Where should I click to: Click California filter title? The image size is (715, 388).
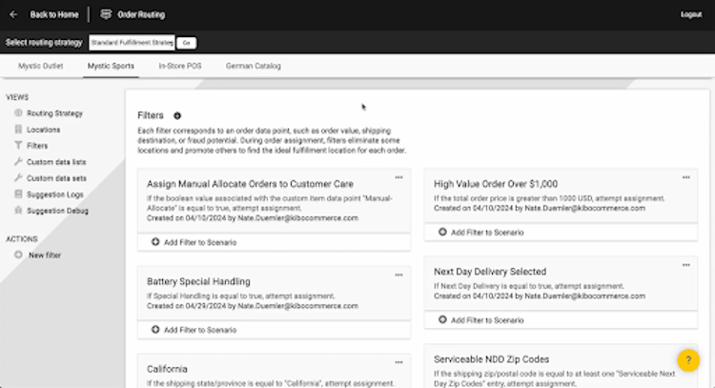point(167,369)
